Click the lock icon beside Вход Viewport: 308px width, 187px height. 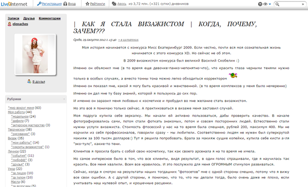65,4
